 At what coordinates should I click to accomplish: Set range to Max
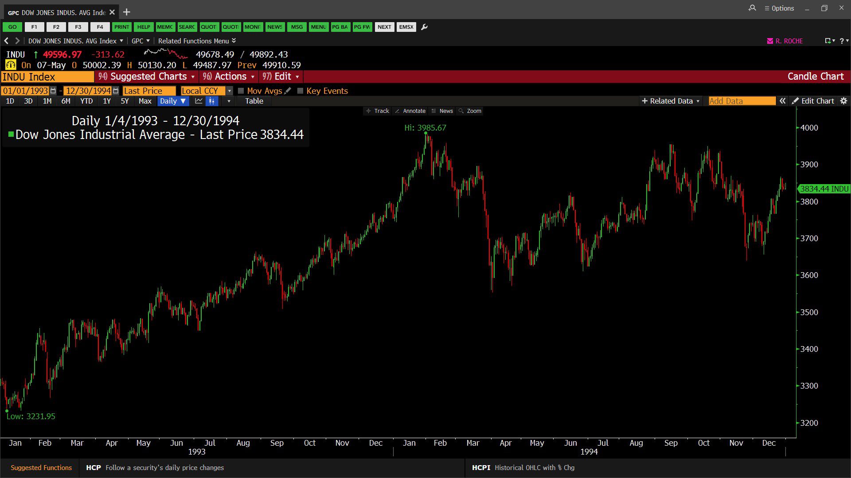[145, 101]
